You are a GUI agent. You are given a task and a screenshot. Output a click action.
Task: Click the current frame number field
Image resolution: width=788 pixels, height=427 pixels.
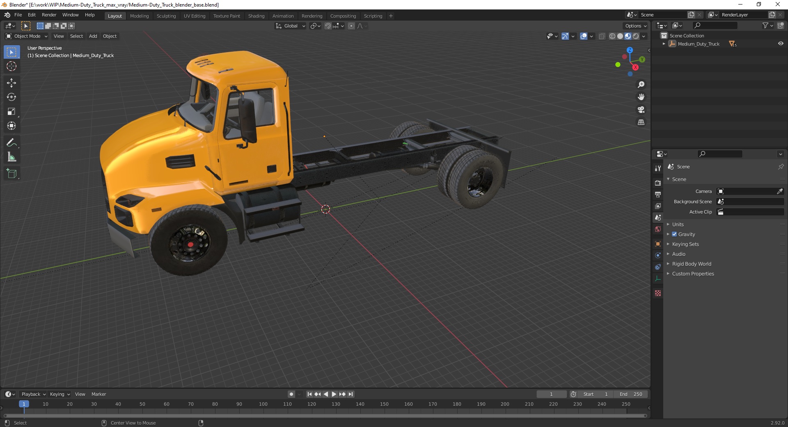click(552, 394)
